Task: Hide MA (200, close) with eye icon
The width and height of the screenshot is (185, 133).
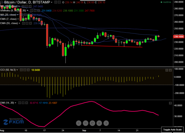Action: (23, 6)
